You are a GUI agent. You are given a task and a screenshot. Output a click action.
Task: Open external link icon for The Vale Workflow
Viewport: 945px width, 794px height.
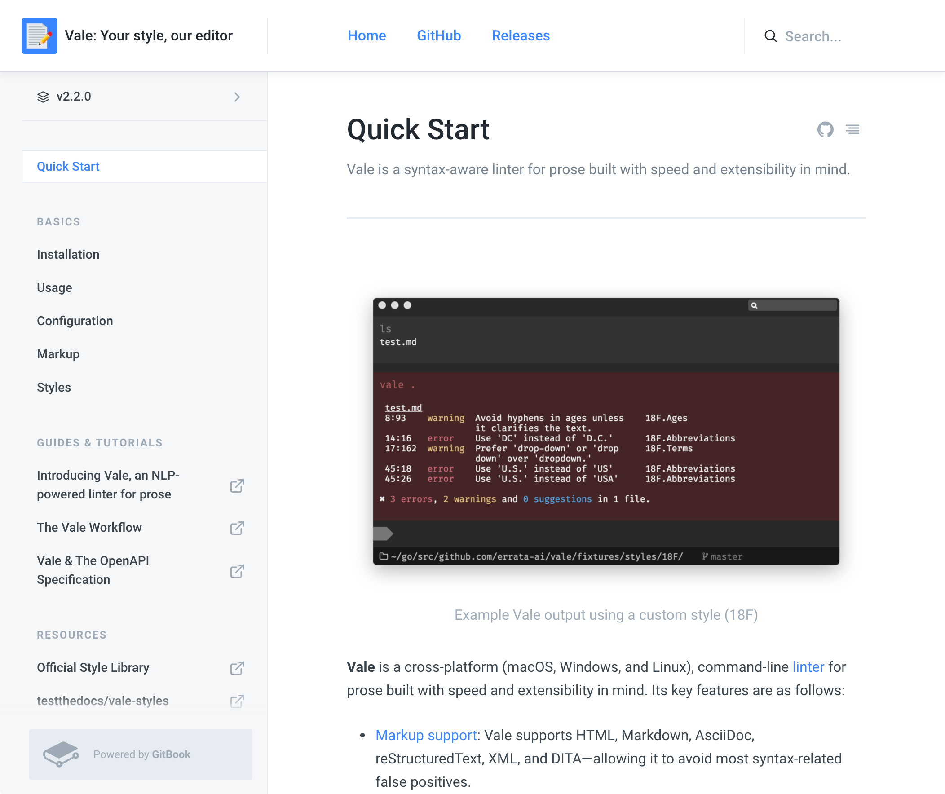[237, 528]
